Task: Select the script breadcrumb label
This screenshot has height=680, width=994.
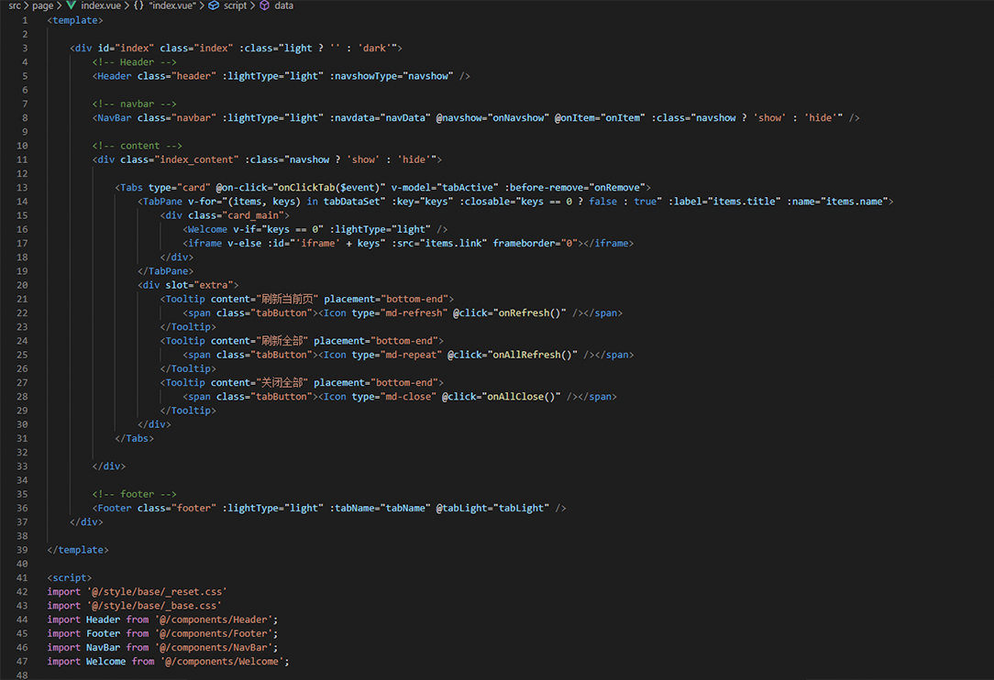Action: 236,5
